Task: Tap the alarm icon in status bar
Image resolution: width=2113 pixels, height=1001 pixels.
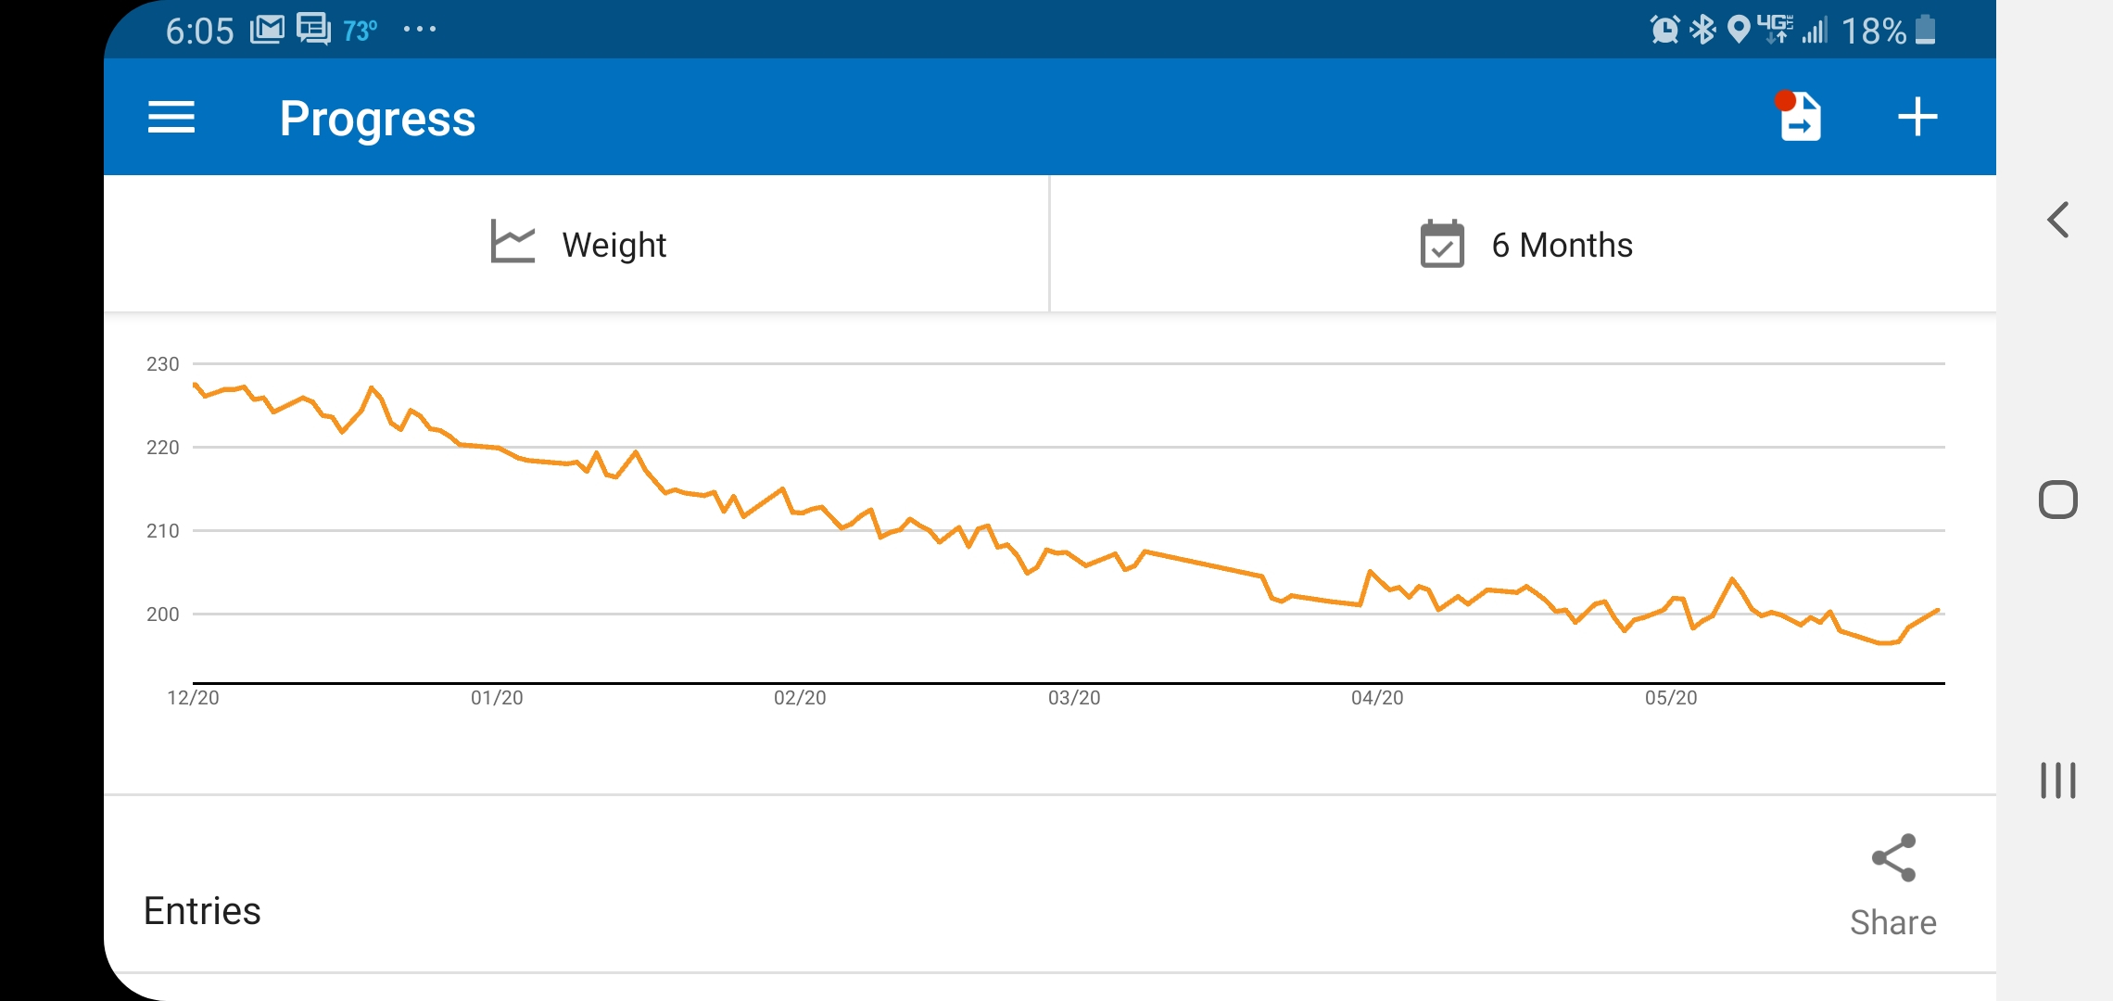Action: point(1664,30)
